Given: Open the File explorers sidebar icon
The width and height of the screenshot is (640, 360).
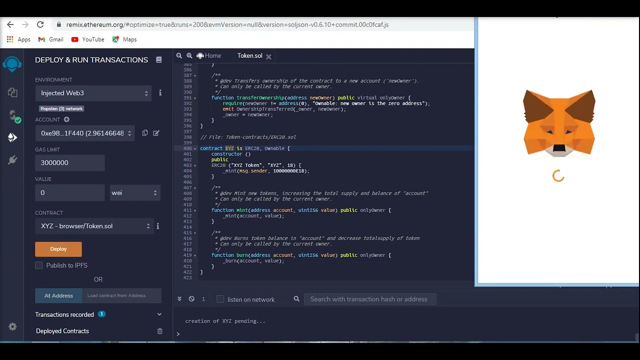Looking at the screenshot, I should coord(12,92).
